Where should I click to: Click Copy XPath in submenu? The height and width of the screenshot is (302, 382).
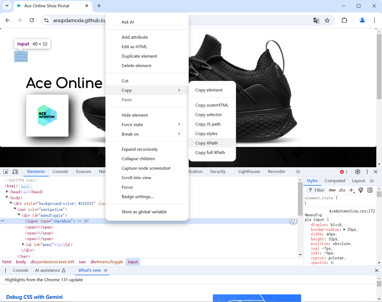click(x=212, y=143)
